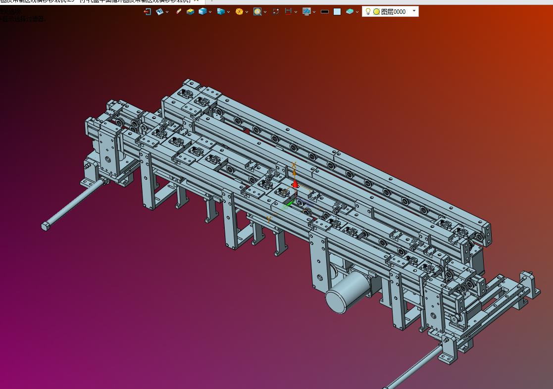Click the view orientation book icon

pos(160,12)
